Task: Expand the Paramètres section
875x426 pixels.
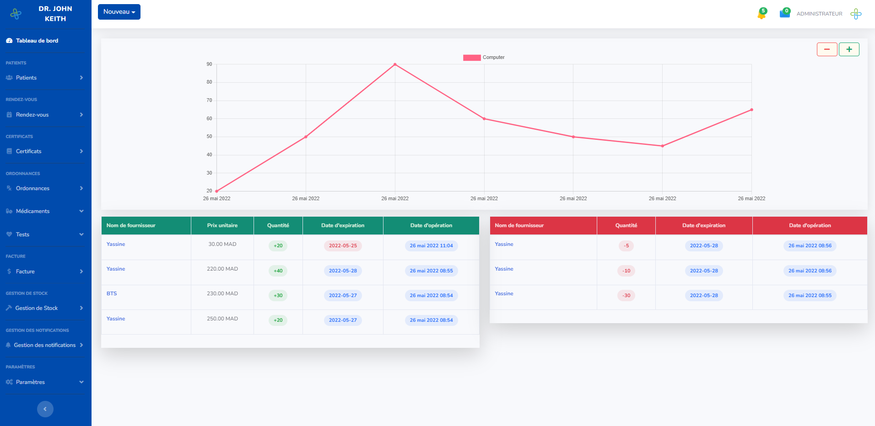Action: (45, 382)
